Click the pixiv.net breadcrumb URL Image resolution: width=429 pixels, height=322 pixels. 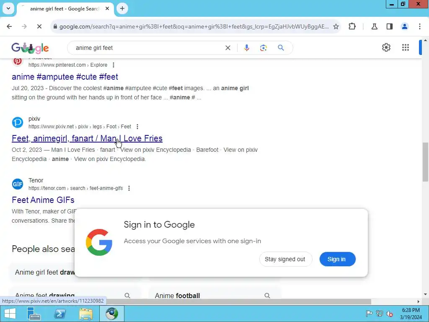pos(80,127)
